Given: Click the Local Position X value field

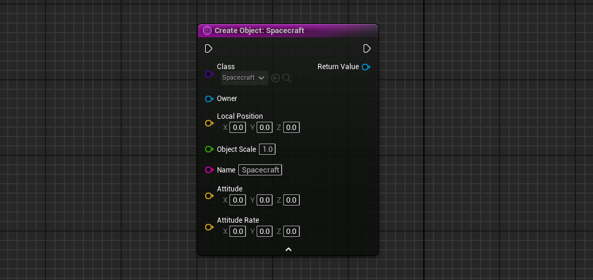Looking at the screenshot, I should click(x=238, y=127).
